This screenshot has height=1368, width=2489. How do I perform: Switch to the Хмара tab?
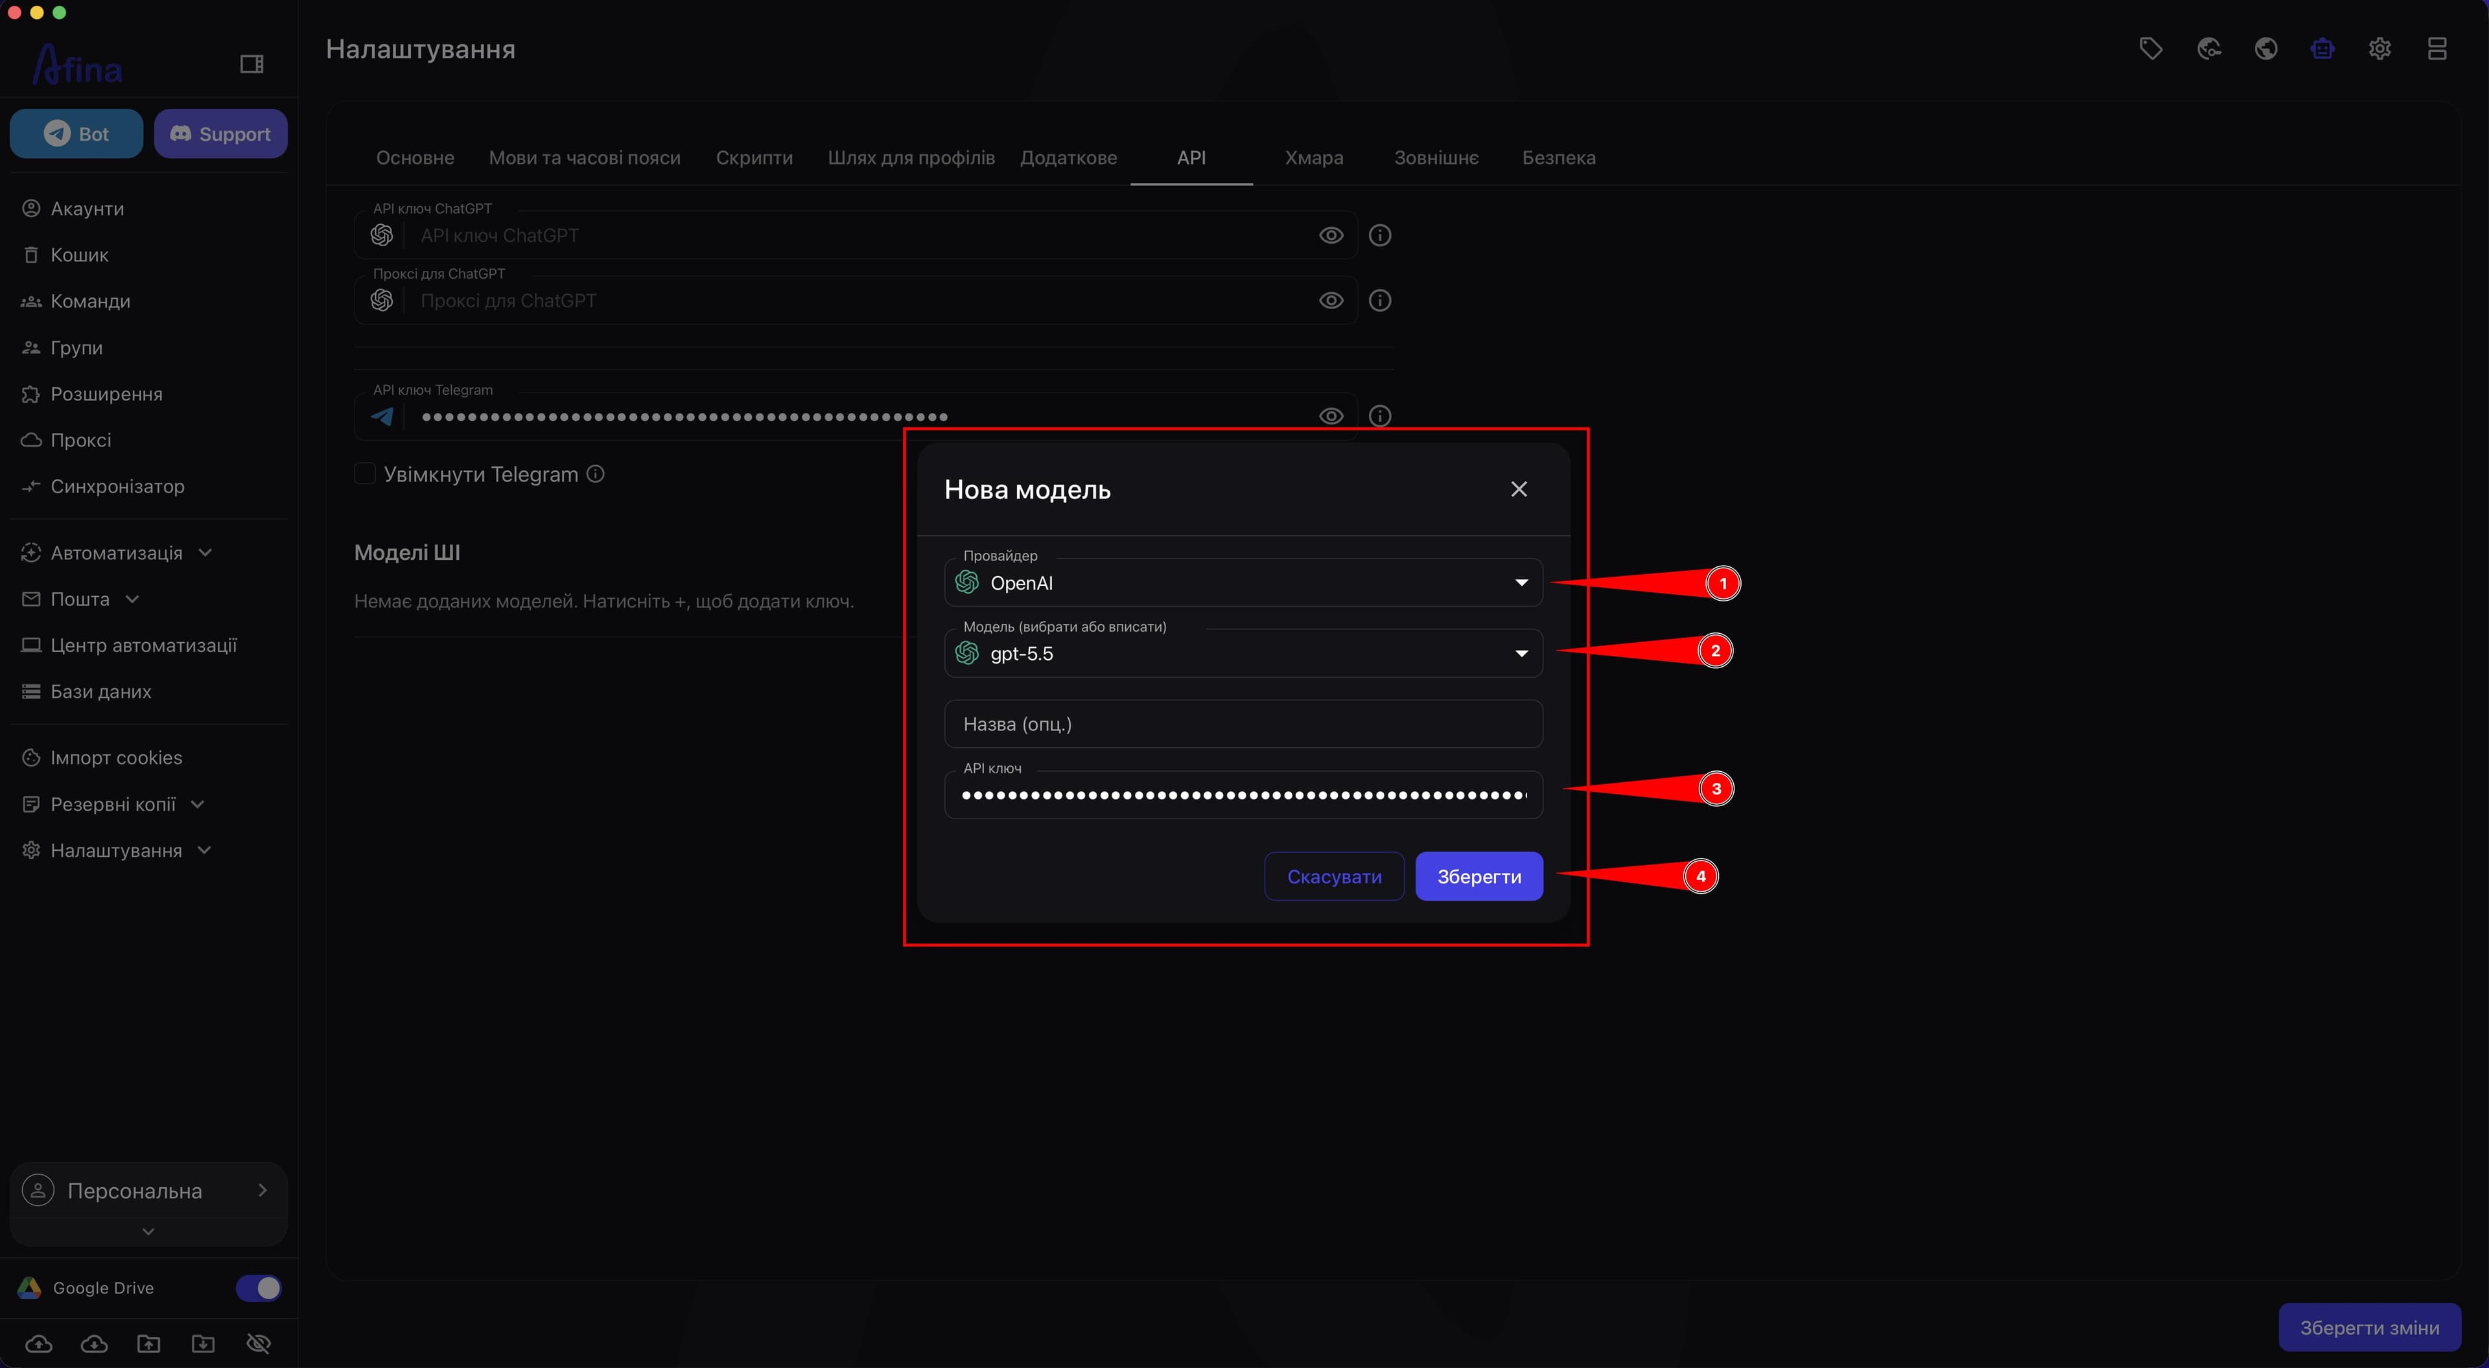click(1314, 157)
